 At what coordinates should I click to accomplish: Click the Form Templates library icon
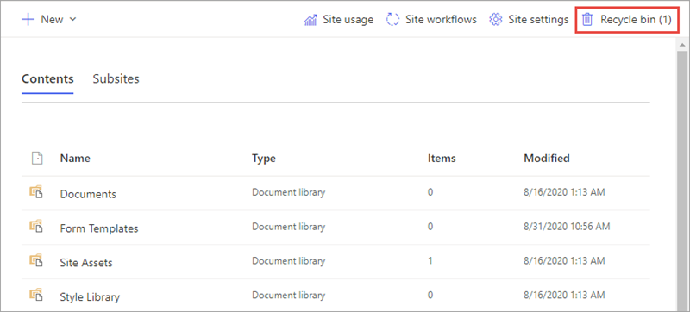(36, 227)
